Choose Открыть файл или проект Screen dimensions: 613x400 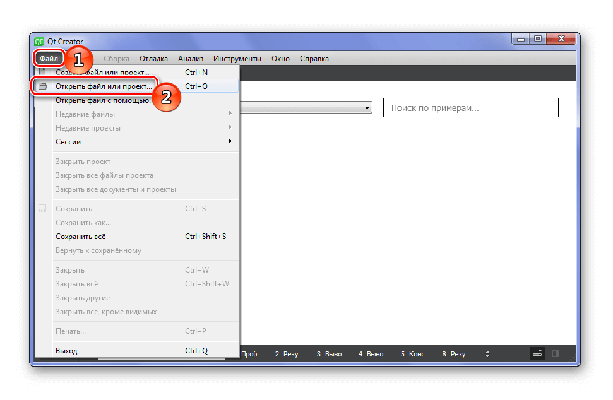point(137,86)
